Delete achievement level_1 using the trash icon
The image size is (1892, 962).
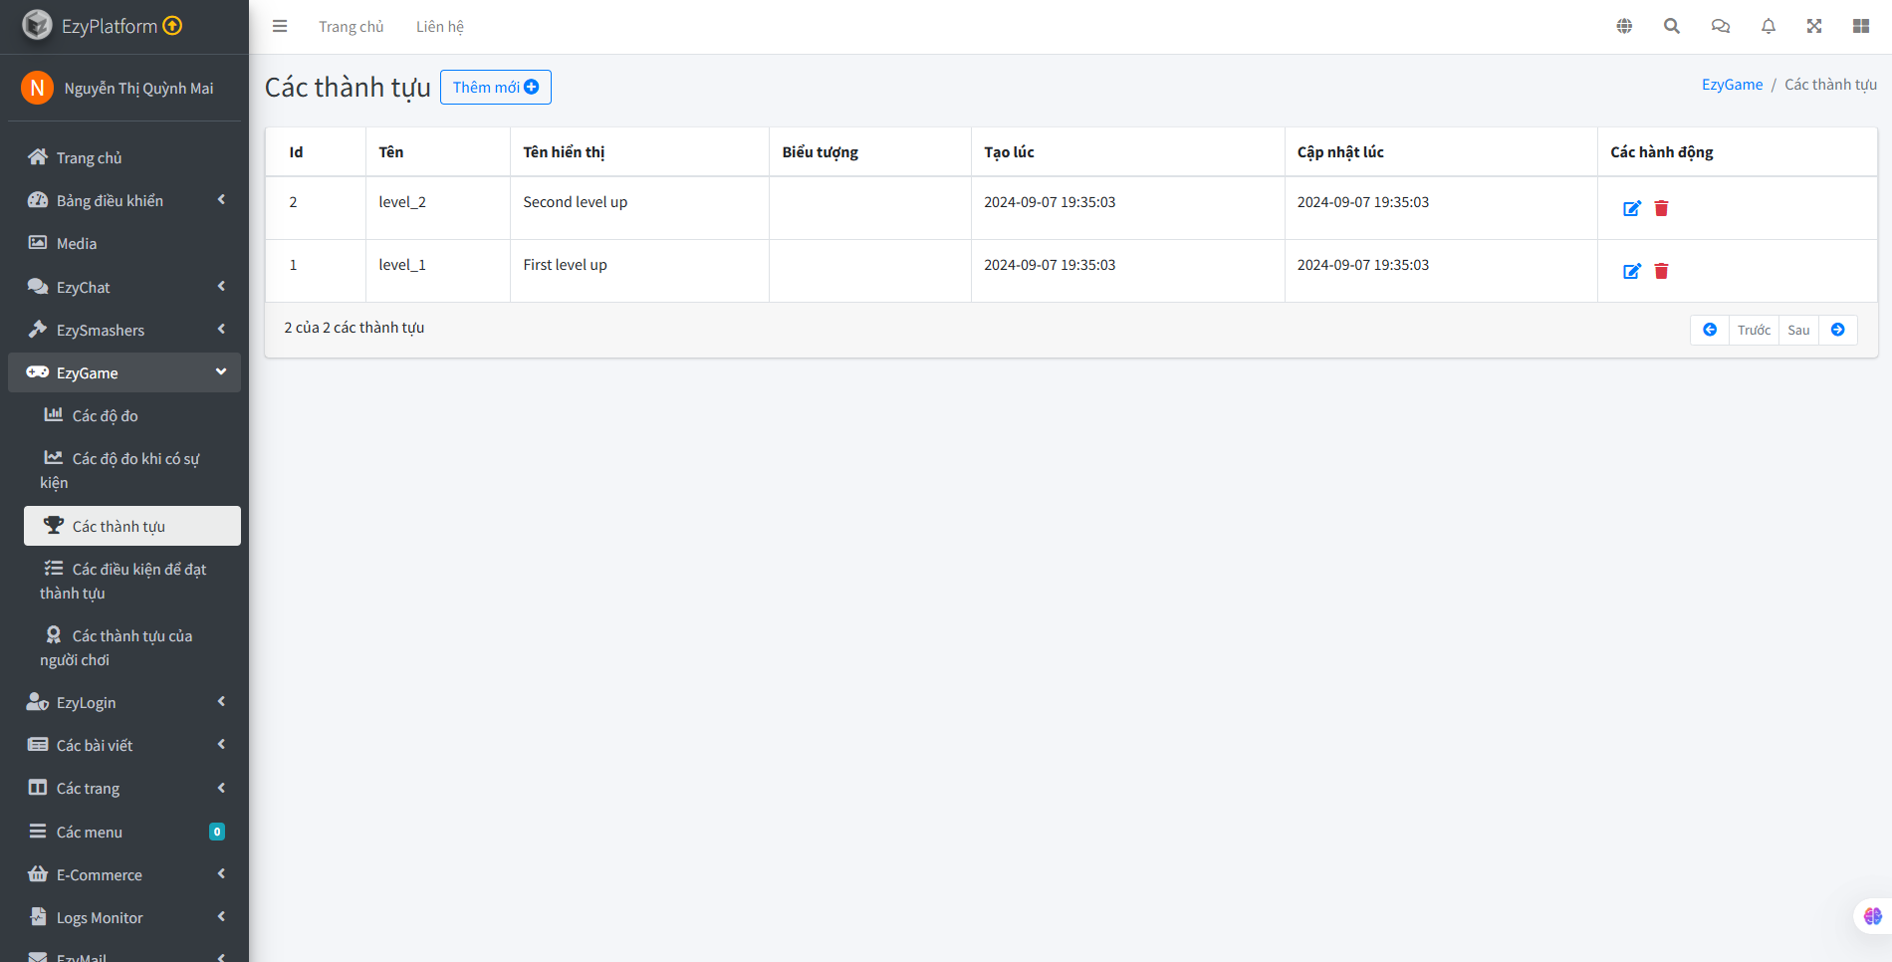click(x=1661, y=271)
